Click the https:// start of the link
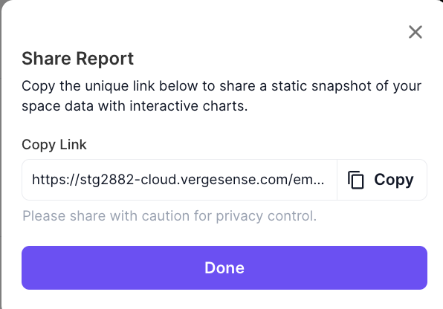This screenshot has width=443, height=309. [56, 180]
